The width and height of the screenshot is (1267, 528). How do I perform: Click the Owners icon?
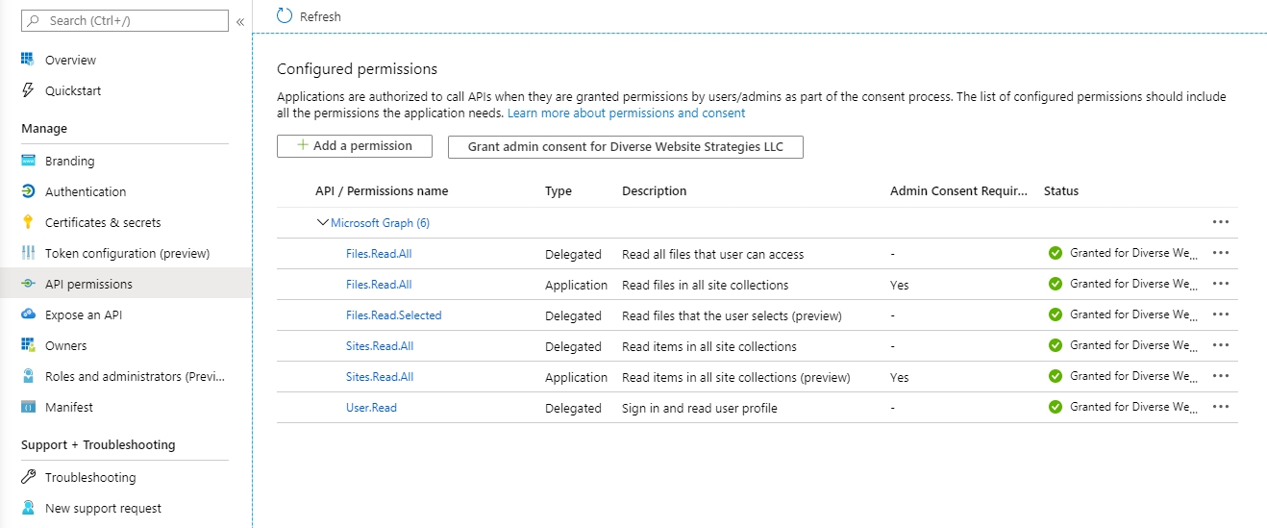point(28,345)
